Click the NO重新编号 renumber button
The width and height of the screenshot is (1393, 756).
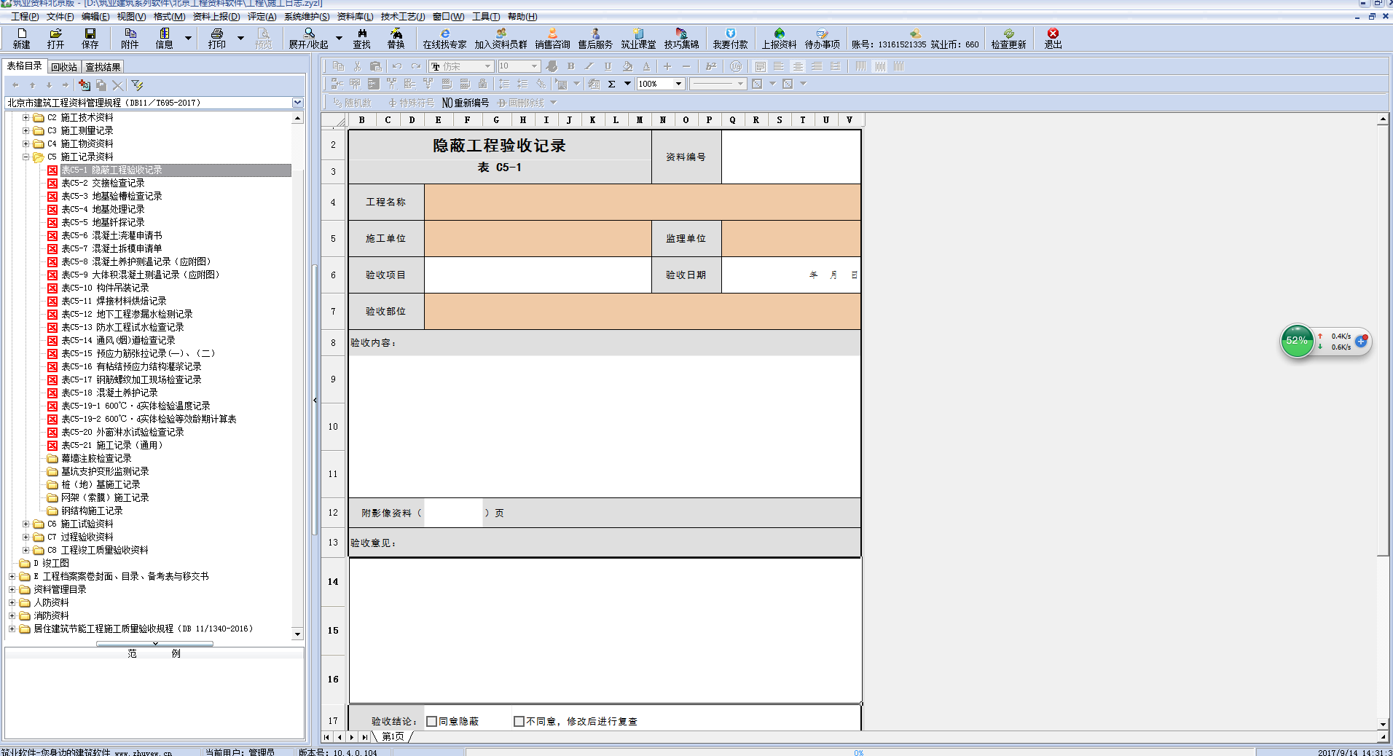466,103
